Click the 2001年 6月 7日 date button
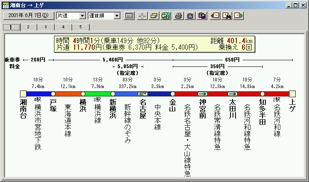The width and height of the screenshot is (309, 182). 28,16
